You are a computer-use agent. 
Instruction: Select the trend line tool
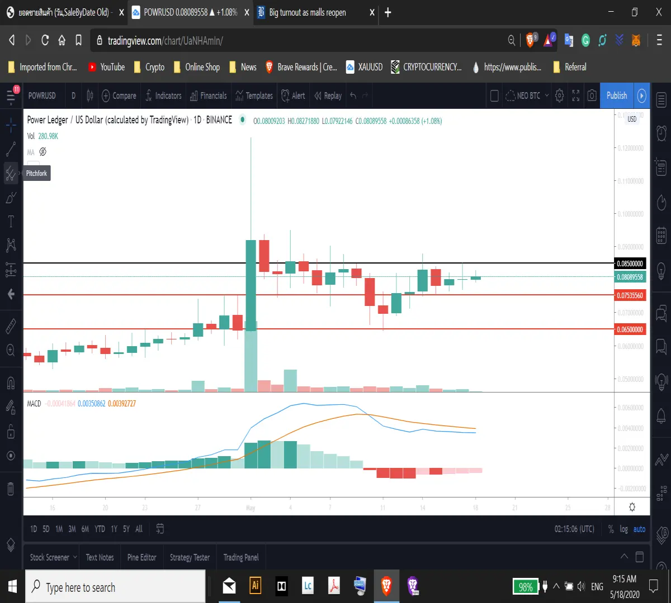point(11,149)
